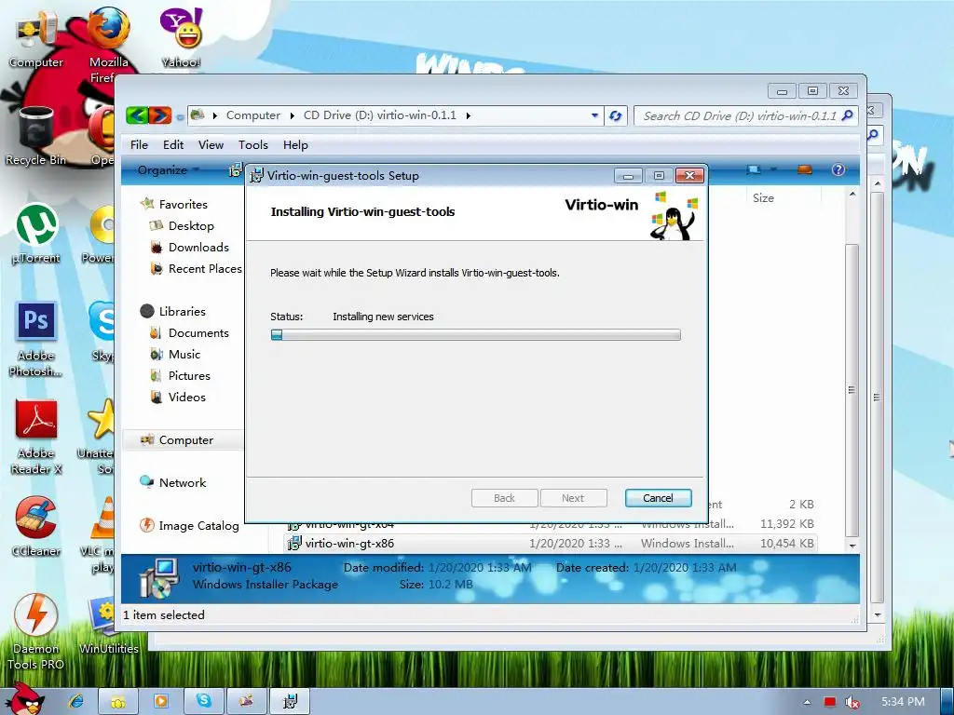Screen dimensions: 954x715
Task: Select the Videos library
Action: [x=186, y=397]
